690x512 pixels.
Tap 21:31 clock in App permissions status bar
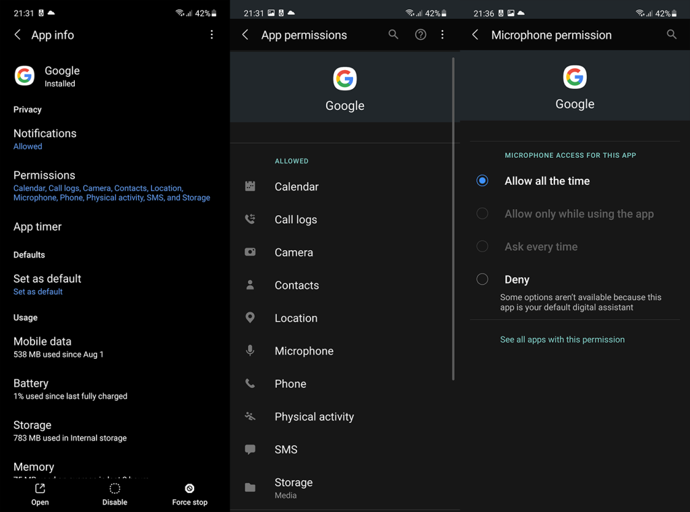point(253,13)
